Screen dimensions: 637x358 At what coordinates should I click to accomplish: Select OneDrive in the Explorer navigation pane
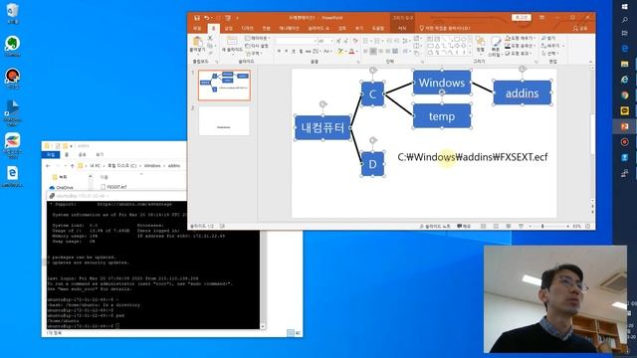pos(62,188)
